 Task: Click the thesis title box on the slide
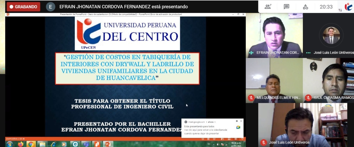(127, 68)
